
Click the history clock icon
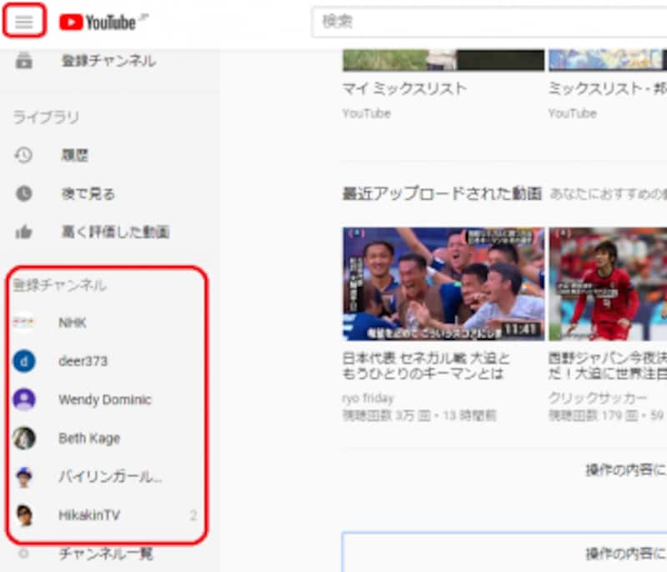(x=24, y=155)
